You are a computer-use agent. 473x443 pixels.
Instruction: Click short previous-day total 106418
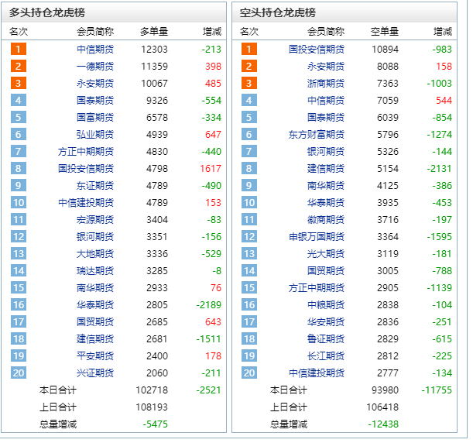[x=382, y=407]
